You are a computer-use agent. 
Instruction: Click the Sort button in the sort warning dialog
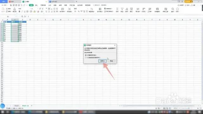pyautogui.click(x=102, y=61)
